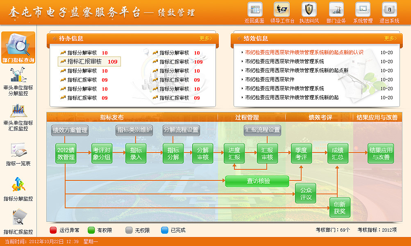Screen dimensions: 411x246
Task: Click the 分解流程设置 button
Action: pos(181,130)
